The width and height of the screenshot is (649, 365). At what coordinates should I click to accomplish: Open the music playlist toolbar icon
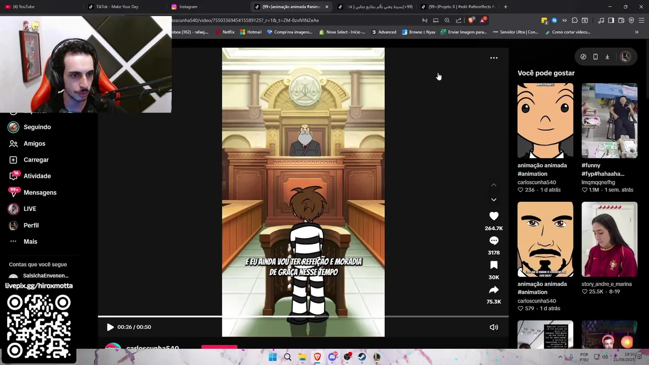[601, 20]
